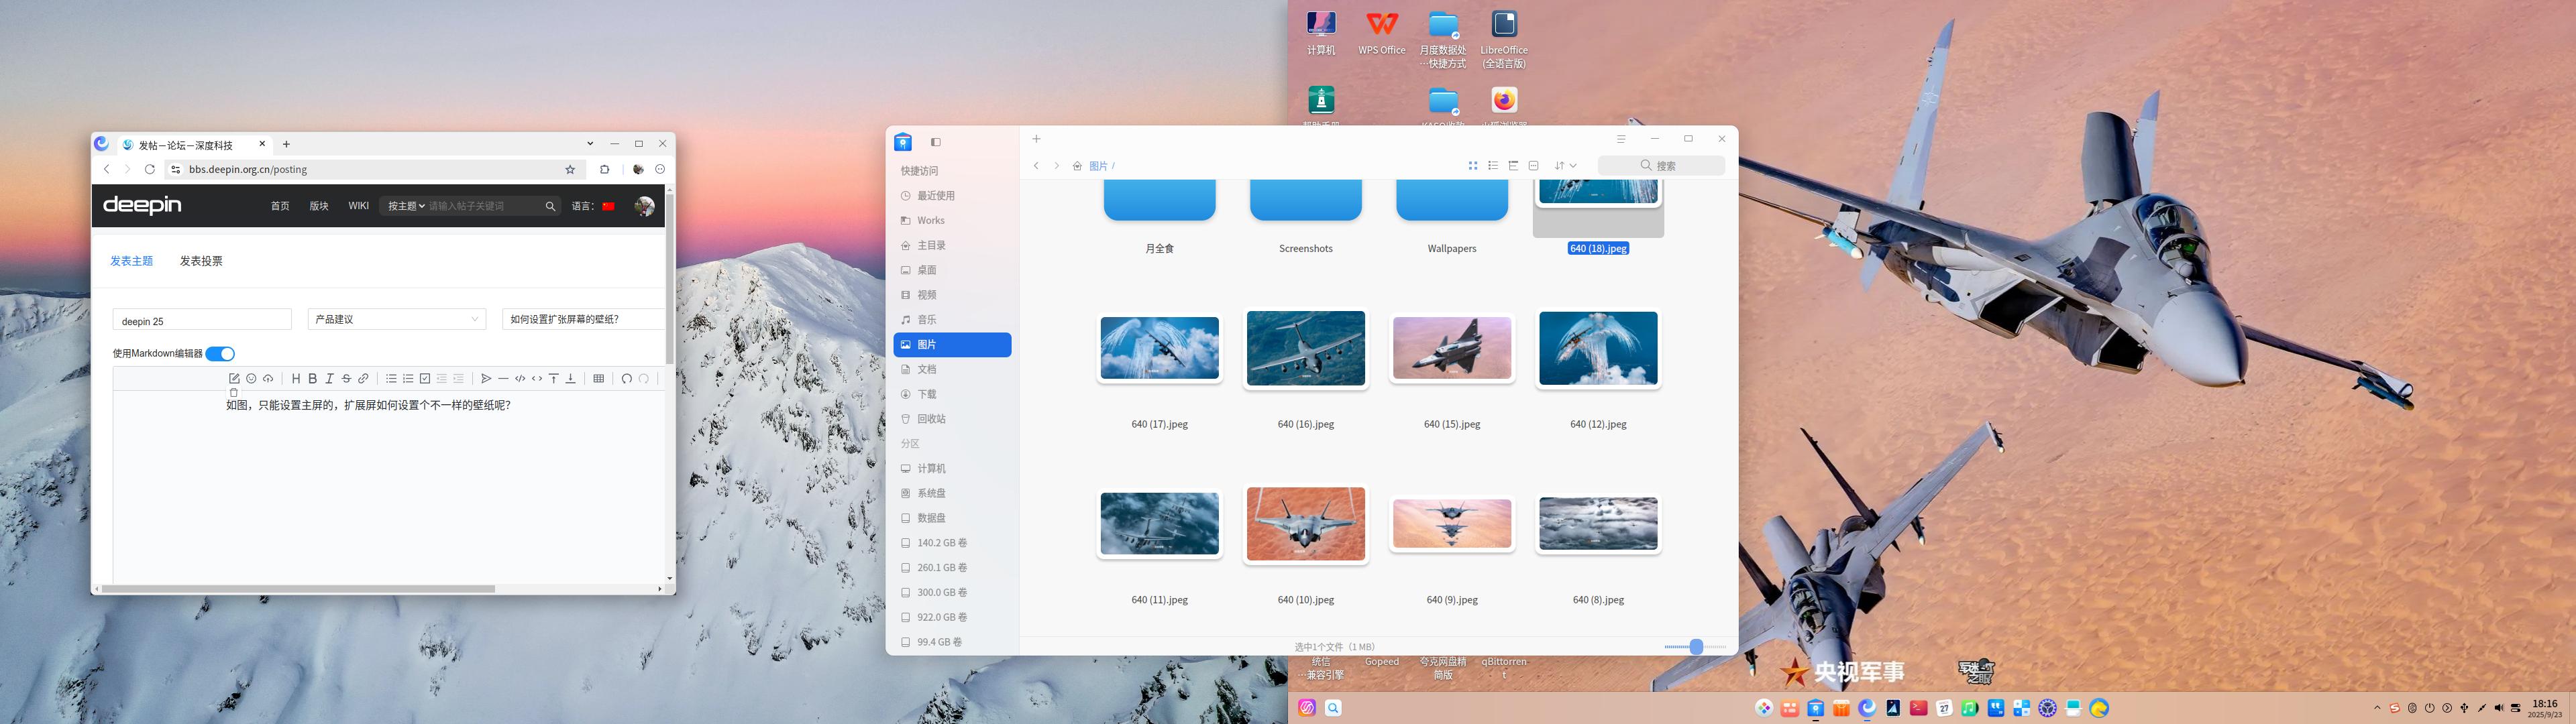Open the 版块 menu in the forum header

(x=319, y=206)
